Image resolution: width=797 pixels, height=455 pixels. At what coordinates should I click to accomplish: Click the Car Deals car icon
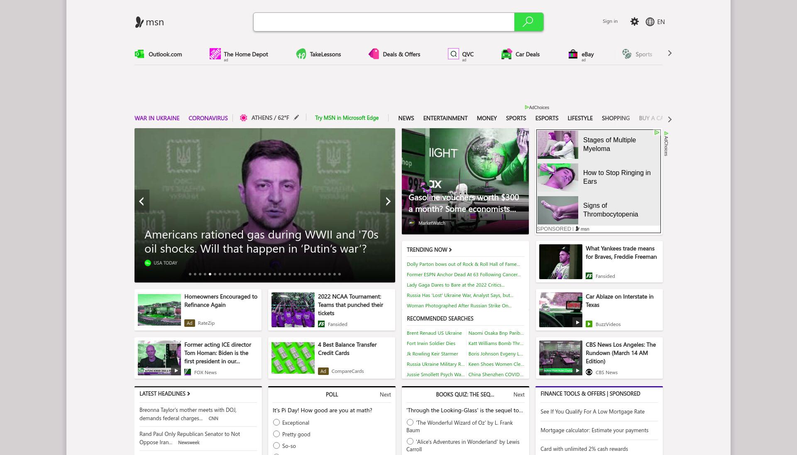click(x=506, y=54)
